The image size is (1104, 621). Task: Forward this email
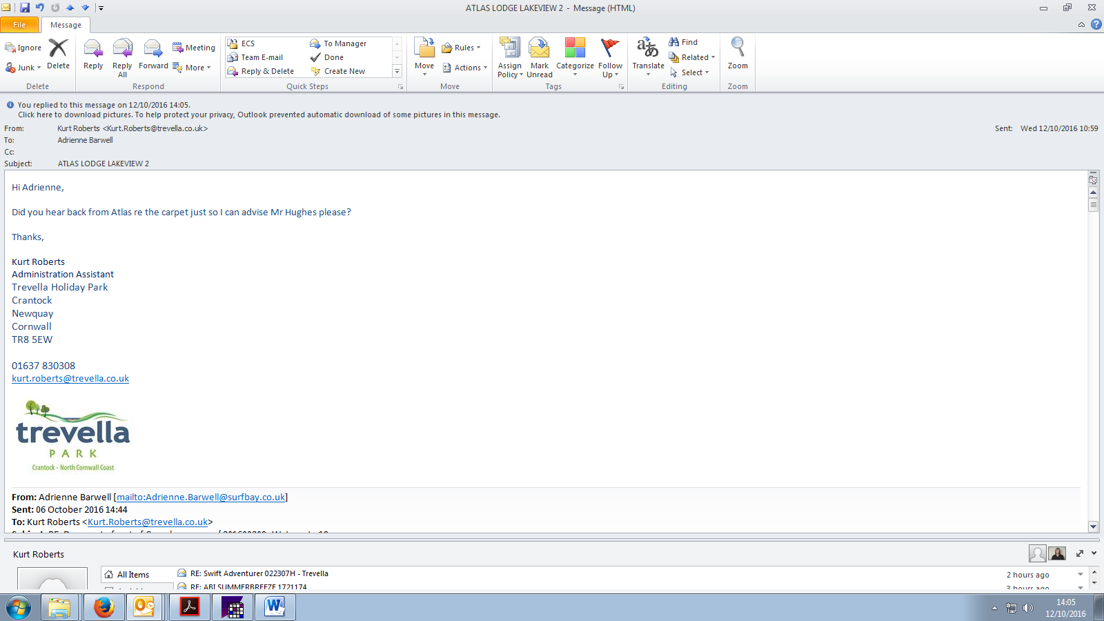pos(153,55)
